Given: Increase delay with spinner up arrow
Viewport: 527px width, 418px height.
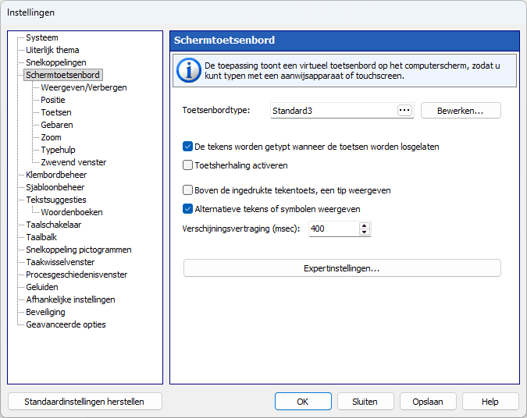Looking at the screenshot, I should point(365,225).
